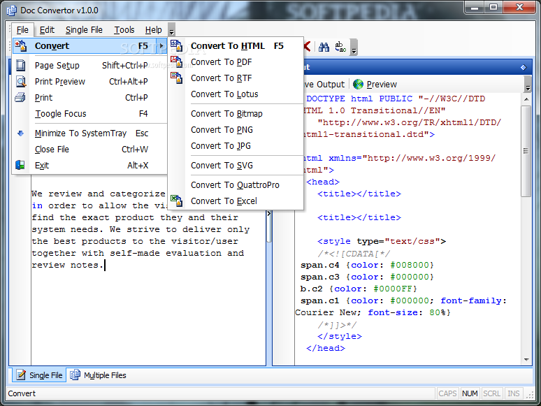541x406 pixels.
Task: Click the </head> line in Output
Action: click(325, 348)
